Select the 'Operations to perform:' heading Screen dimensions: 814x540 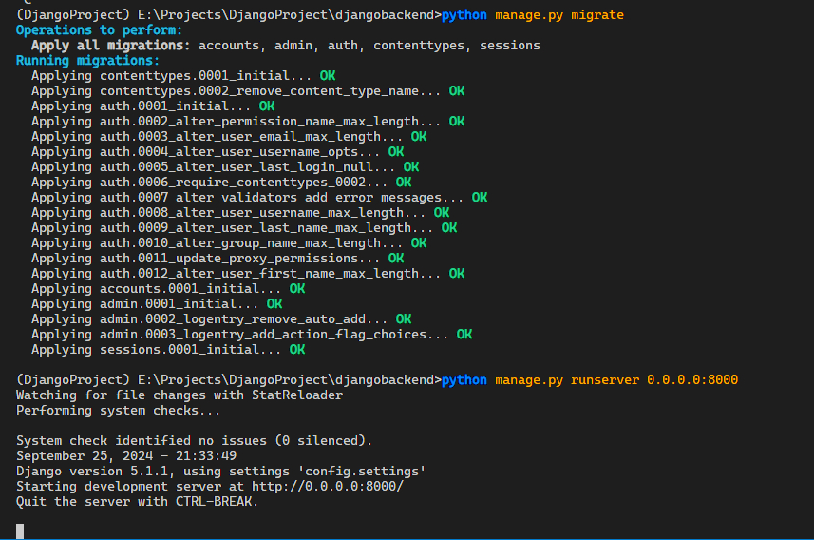91,30
